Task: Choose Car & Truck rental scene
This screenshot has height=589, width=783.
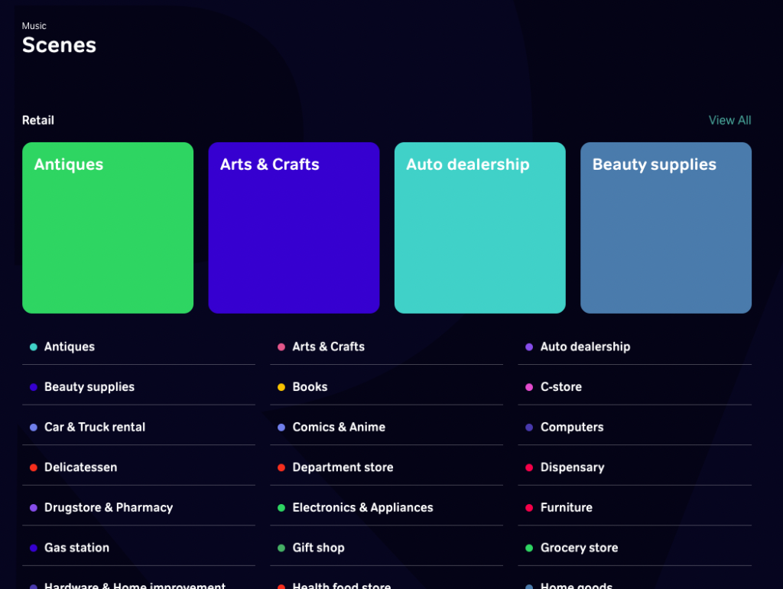Action: coord(139,427)
